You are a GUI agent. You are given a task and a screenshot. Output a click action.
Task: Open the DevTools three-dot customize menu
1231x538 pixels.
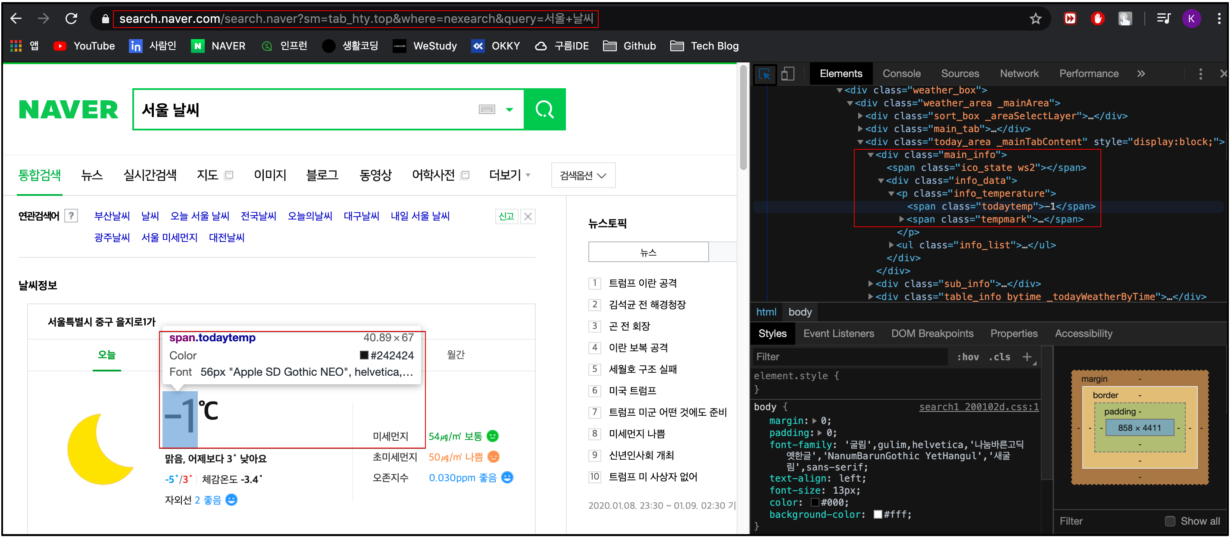click(x=1200, y=74)
